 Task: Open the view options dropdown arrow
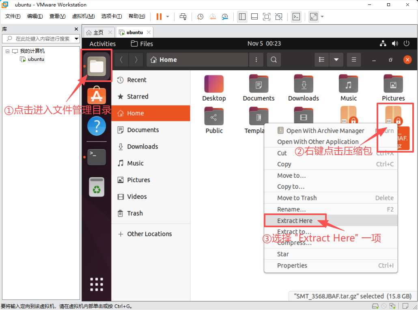pyautogui.click(x=336, y=60)
